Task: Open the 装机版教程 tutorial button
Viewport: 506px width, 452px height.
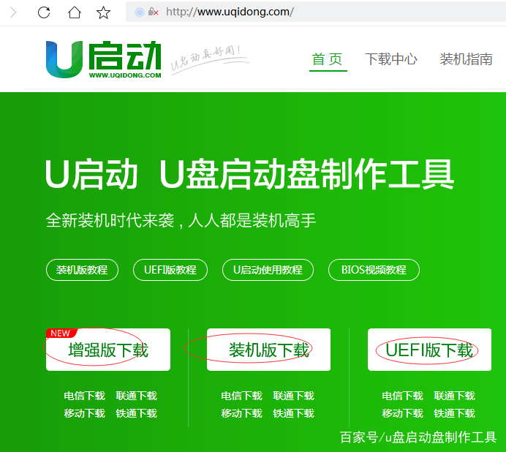Action: click(x=83, y=270)
